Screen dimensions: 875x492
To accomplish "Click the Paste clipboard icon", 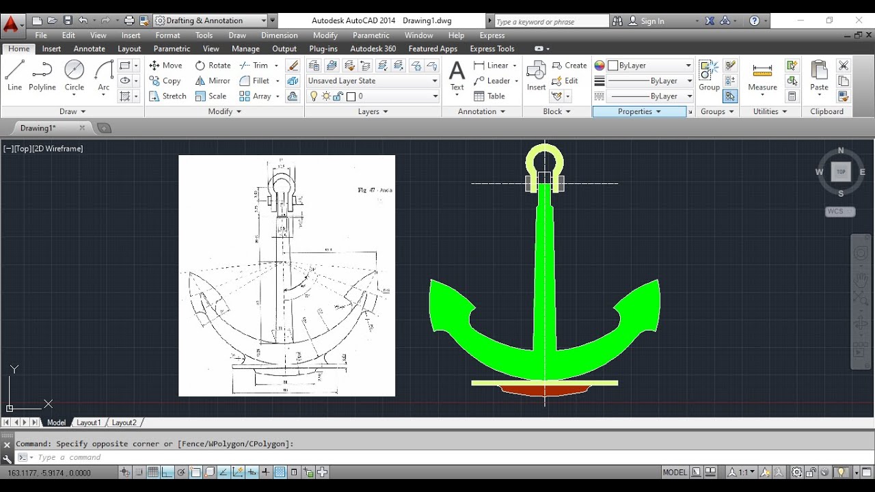I will pyautogui.click(x=819, y=75).
